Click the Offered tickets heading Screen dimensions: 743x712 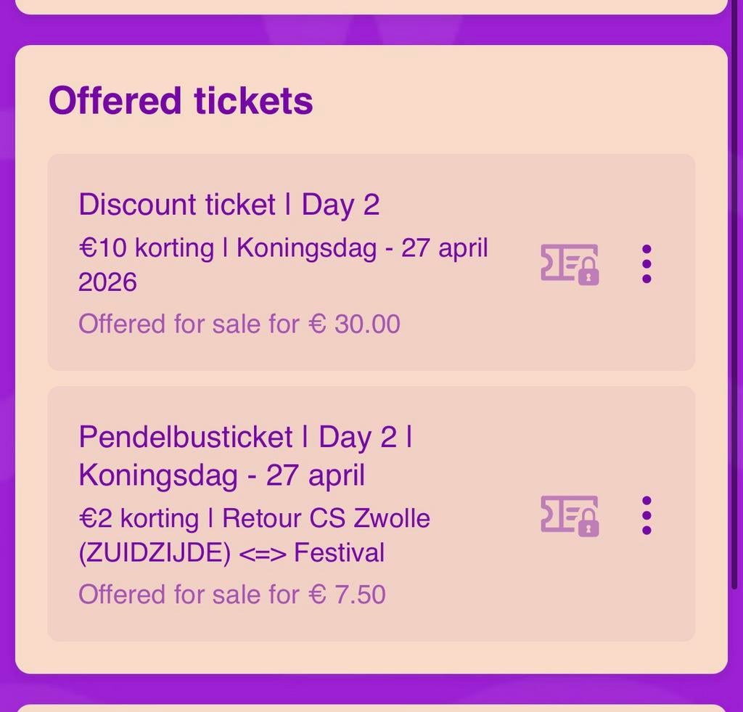180,101
